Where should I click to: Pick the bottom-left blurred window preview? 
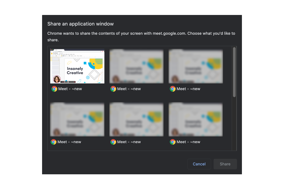[77, 119]
